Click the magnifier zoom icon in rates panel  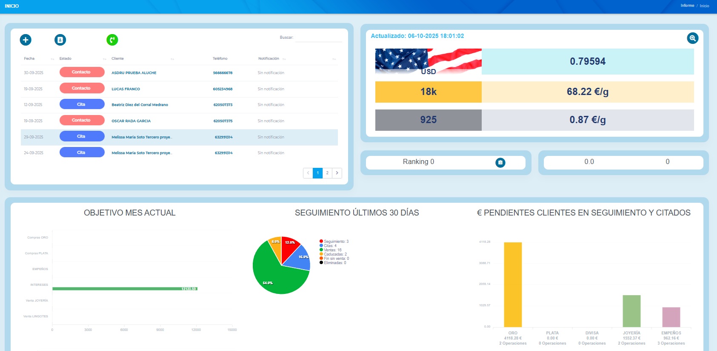[692, 38]
